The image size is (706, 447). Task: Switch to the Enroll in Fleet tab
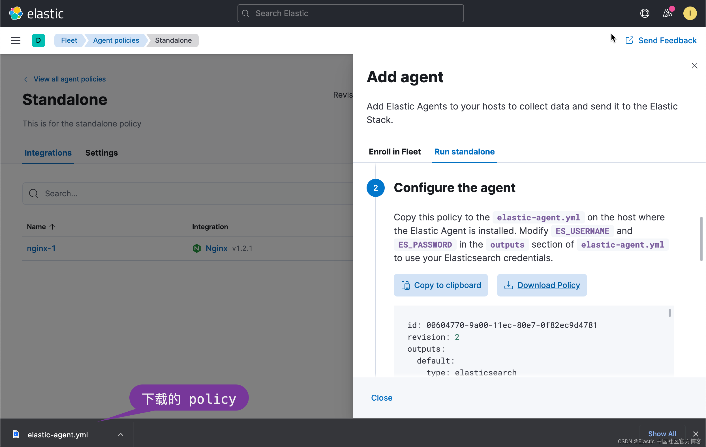point(394,152)
